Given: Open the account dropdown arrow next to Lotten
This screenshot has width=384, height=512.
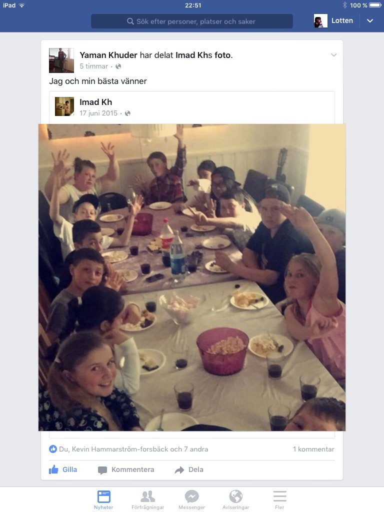Looking at the screenshot, I should pyautogui.click(x=370, y=21).
